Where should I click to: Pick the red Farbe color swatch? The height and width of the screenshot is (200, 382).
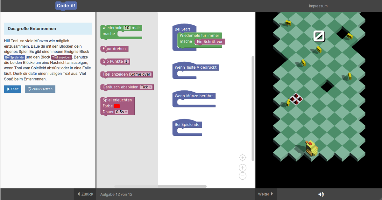117,106
